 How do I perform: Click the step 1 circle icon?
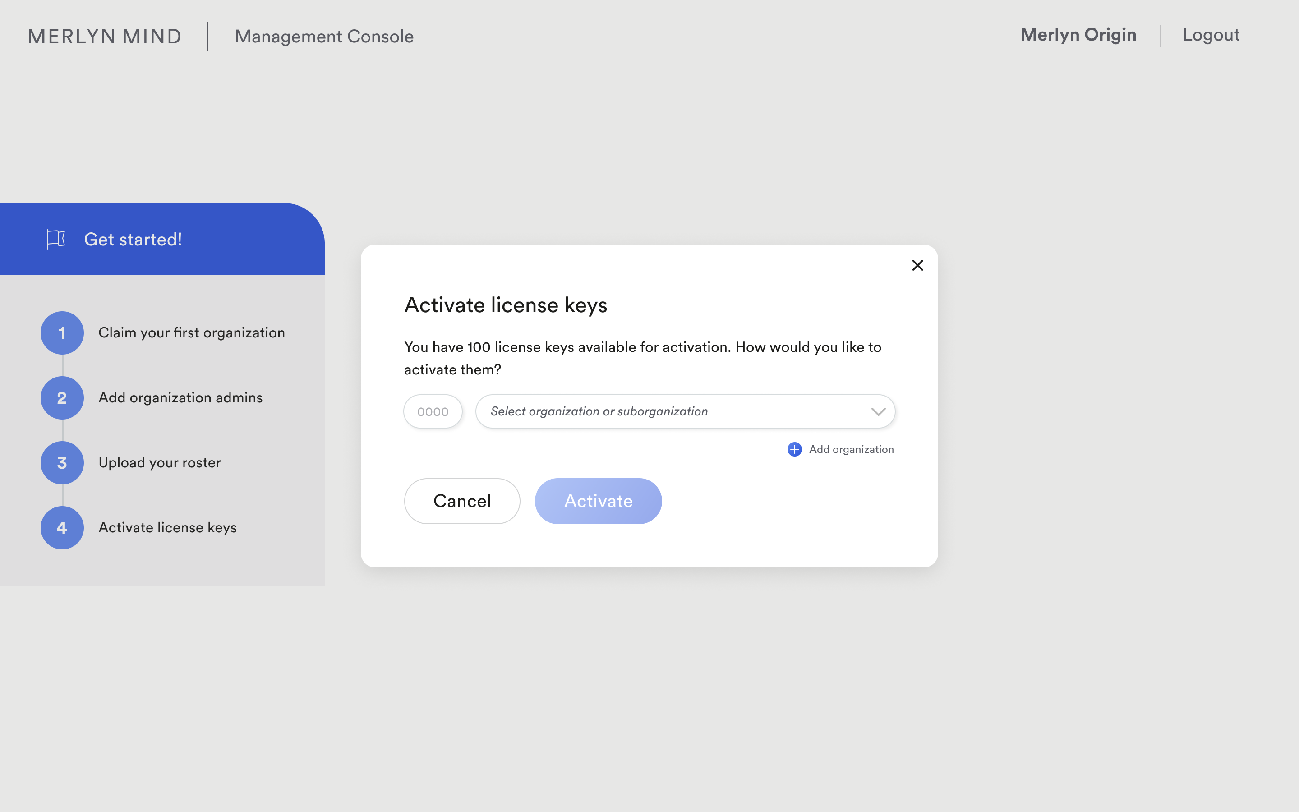tap(62, 333)
